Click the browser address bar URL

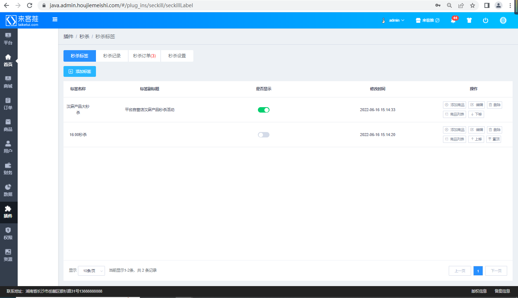121,5
